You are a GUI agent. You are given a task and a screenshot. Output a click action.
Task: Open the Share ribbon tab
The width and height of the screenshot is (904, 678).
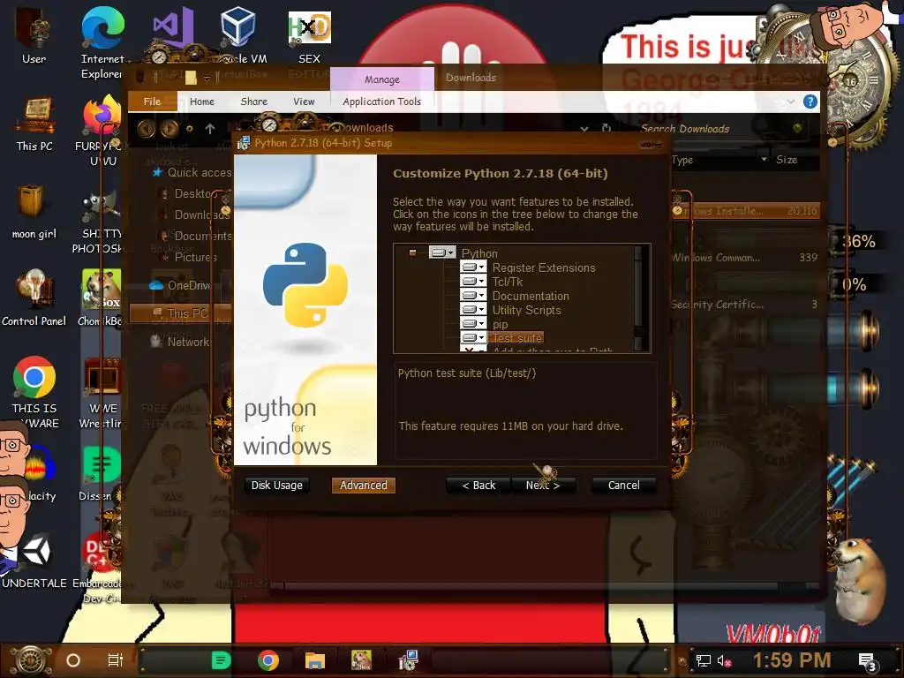tap(253, 102)
